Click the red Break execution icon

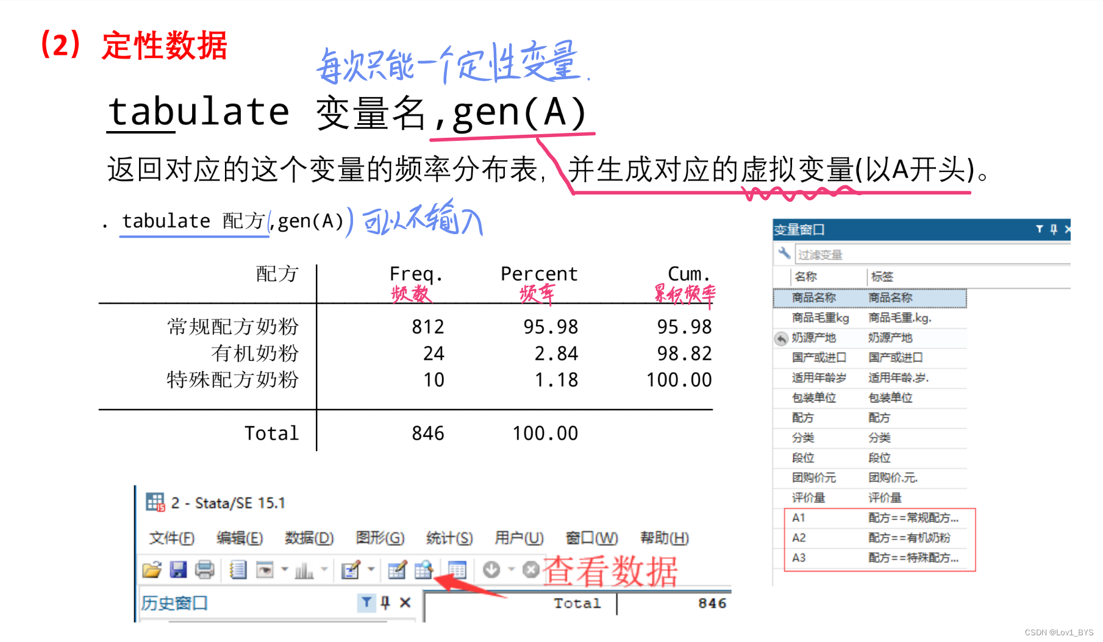pos(529,569)
